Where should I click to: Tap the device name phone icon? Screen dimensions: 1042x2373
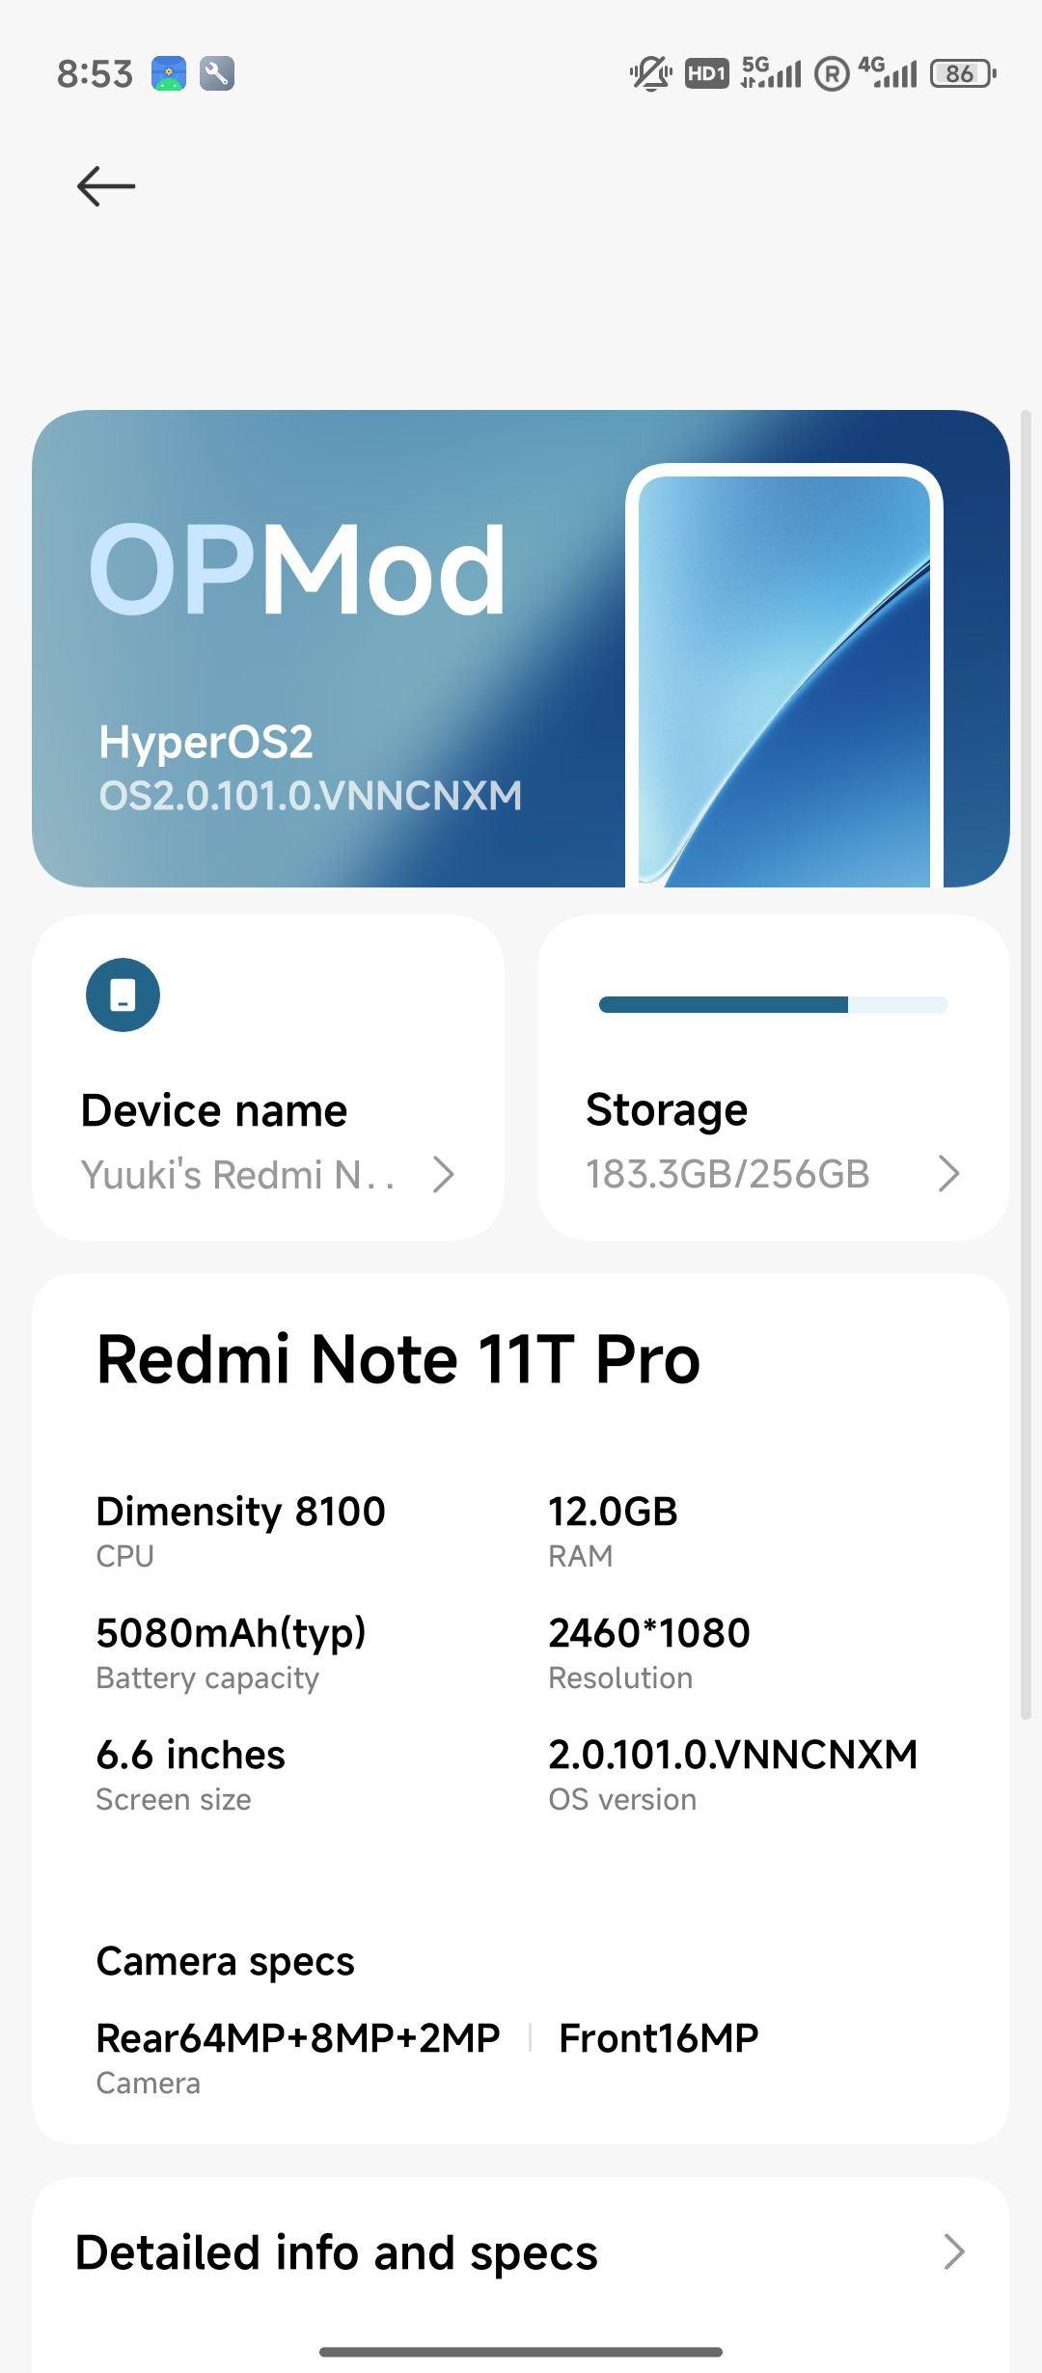(x=123, y=995)
